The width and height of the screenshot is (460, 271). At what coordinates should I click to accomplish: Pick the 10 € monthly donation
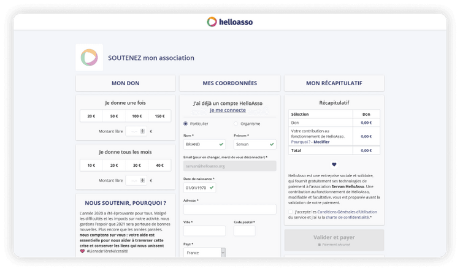pyautogui.click(x=91, y=166)
